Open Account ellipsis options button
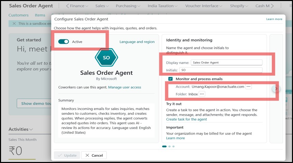The height and width of the screenshot is (163, 293). (248, 87)
